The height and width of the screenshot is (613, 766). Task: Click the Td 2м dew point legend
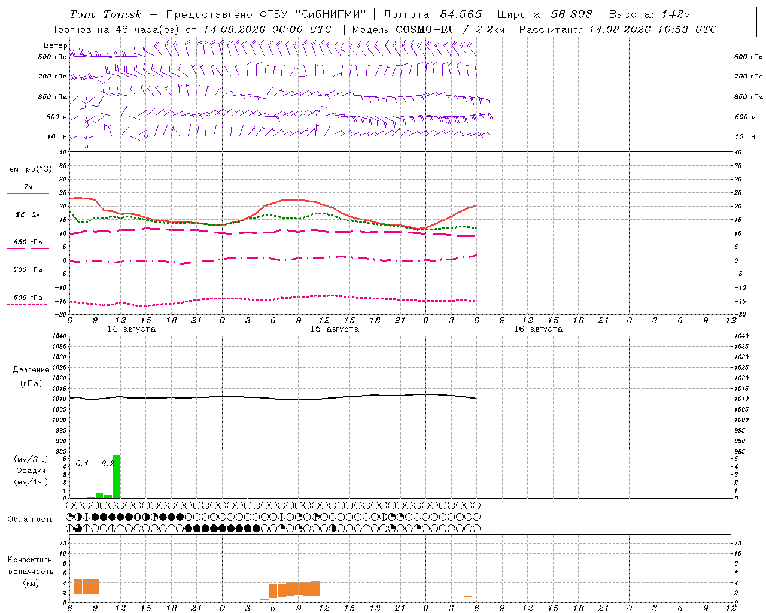28,214
